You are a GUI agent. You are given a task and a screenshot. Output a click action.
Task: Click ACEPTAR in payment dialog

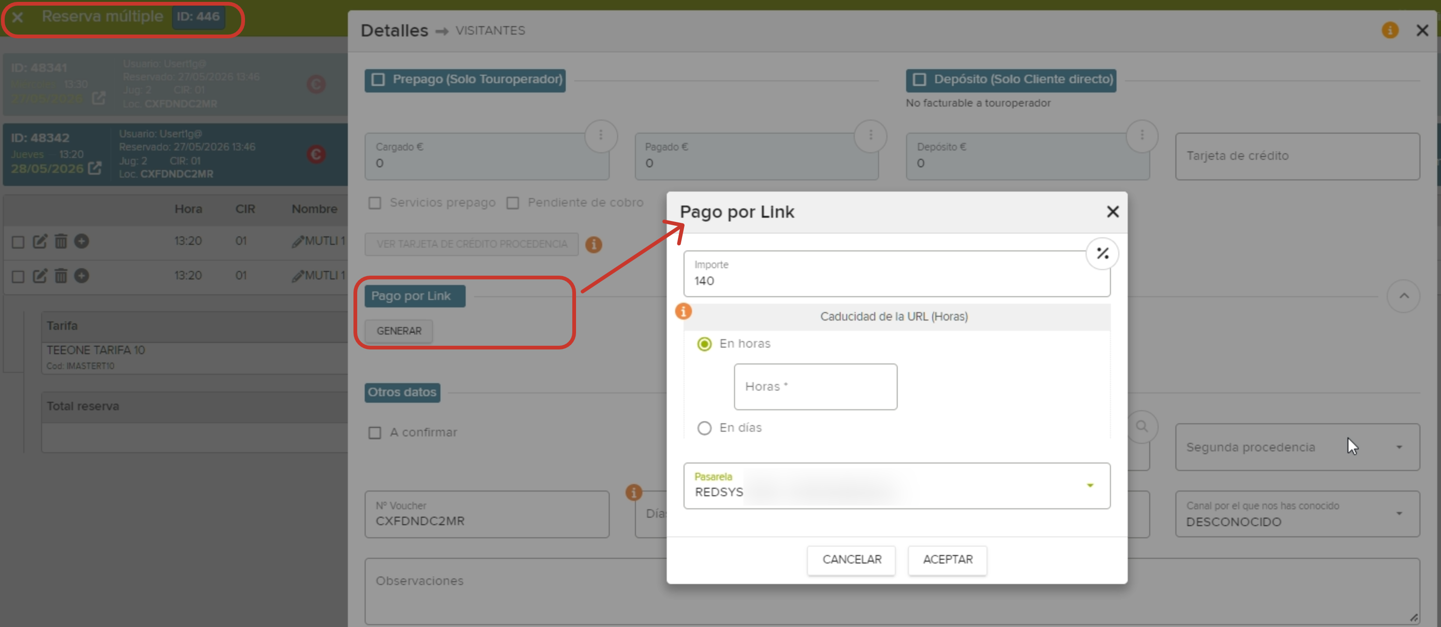pyautogui.click(x=948, y=560)
